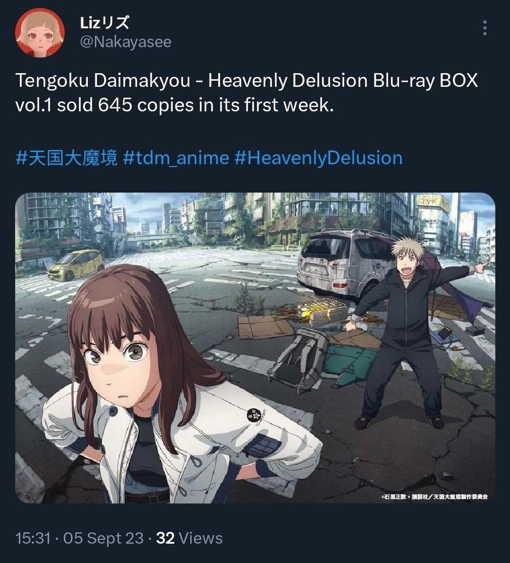Click the copyright caption on the image
The image size is (510, 563).
434,496
